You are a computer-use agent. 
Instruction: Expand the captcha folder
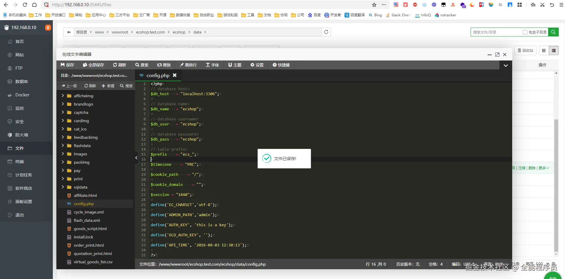63,112
